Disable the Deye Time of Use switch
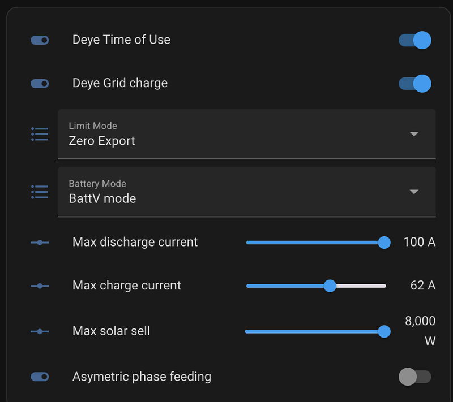Image resolution: width=453 pixels, height=402 pixels. point(415,40)
